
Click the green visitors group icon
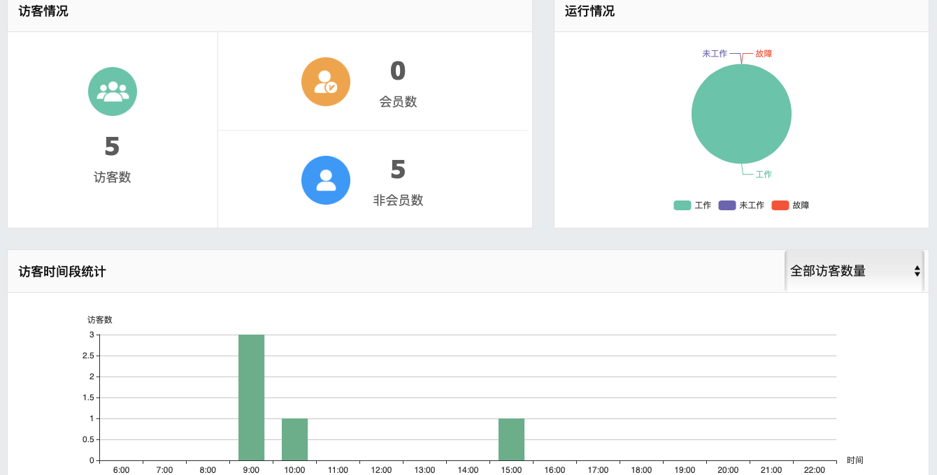point(113,92)
